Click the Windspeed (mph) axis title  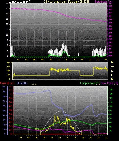pyautogui.click(x=19, y=2)
